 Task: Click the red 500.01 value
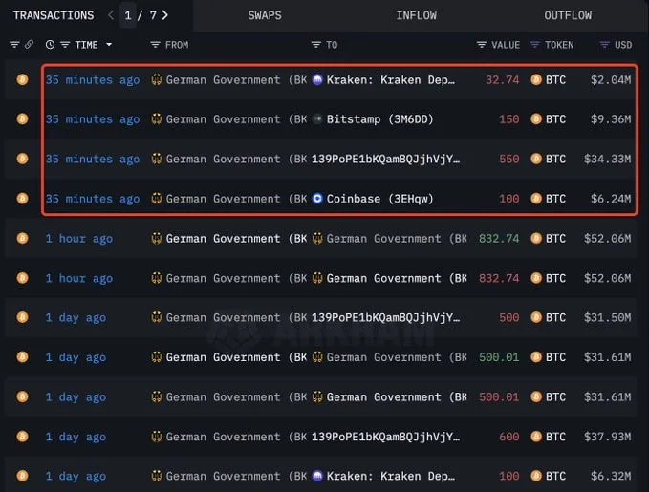click(x=499, y=397)
